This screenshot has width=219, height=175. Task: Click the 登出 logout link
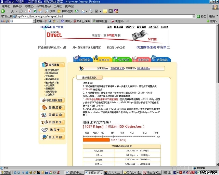109,27
